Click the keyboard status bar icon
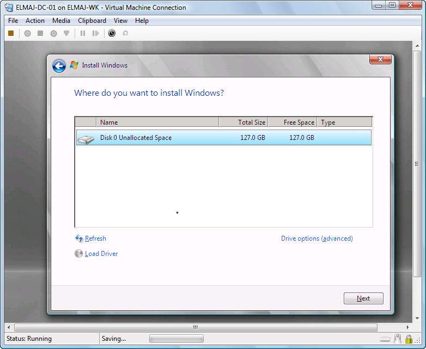The image size is (426, 349). pyautogui.click(x=385, y=339)
